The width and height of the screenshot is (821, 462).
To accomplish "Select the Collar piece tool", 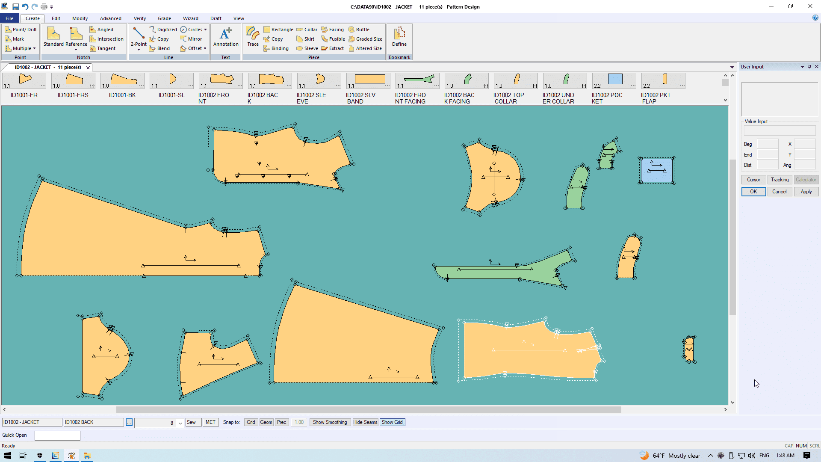I will [x=307, y=30].
